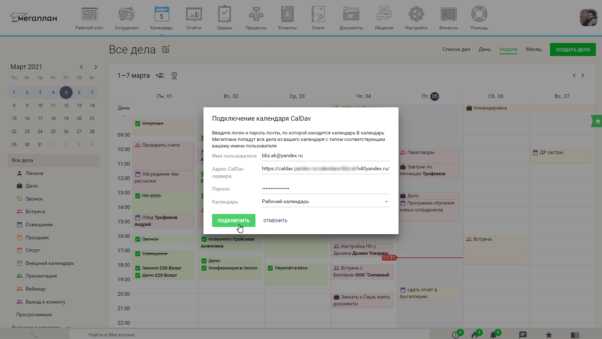
Task: Switch to Неделя view
Action: pos(508,50)
